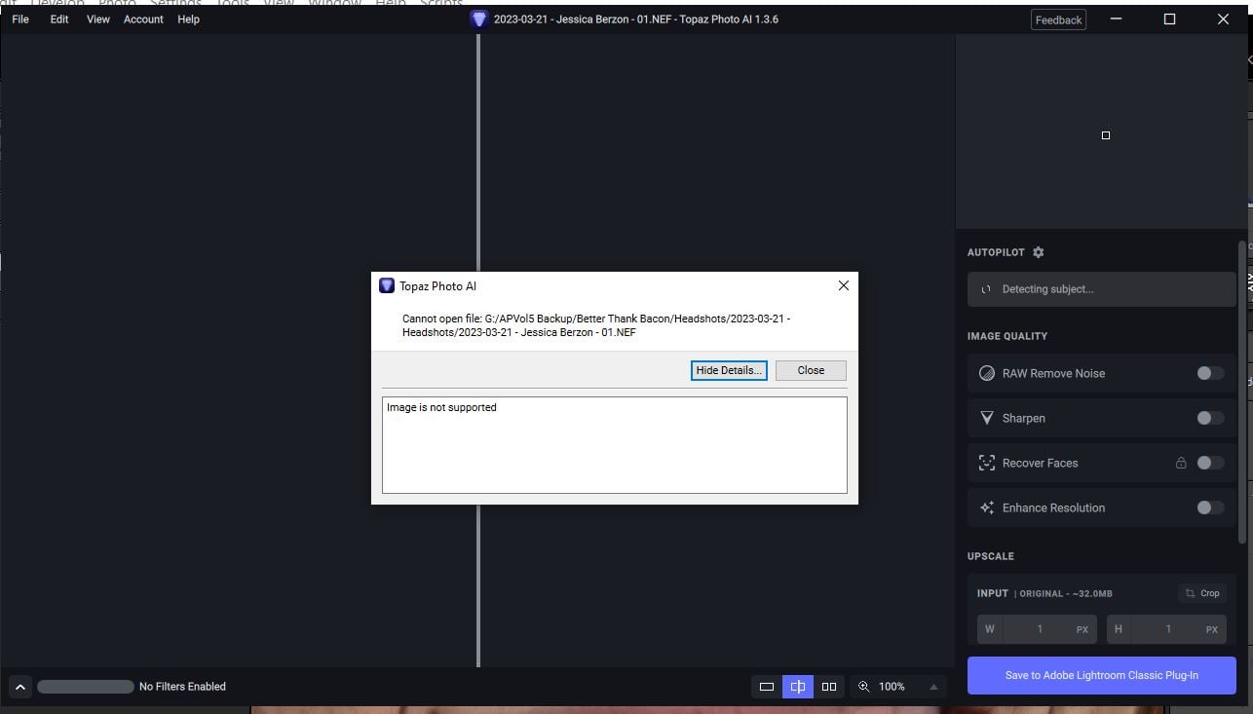The height and width of the screenshot is (714, 1253).
Task: Click Hide Details in the error dialog
Action: tap(728, 370)
